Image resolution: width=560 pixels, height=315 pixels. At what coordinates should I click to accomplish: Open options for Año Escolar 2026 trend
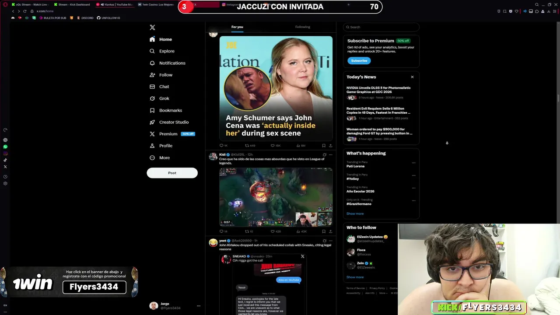point(413,188)
